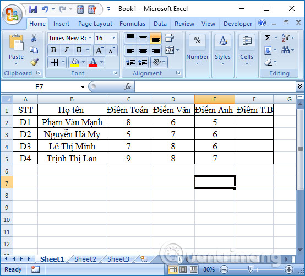Select cell F2 under Điểm T.B
Image resolution: width=305 pixels, height=276 pixels.
tap(254, 122)
